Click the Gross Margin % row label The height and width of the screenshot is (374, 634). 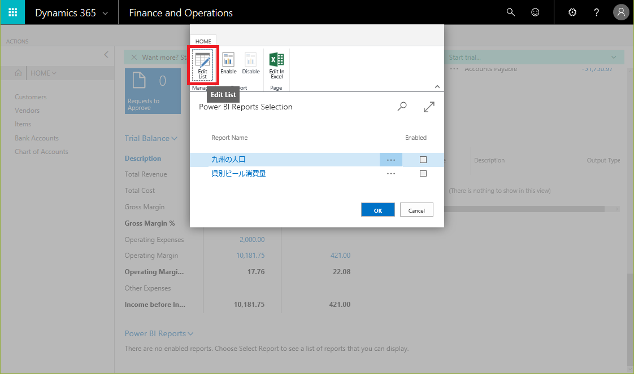pyautogui.click(x=150, y=223)
